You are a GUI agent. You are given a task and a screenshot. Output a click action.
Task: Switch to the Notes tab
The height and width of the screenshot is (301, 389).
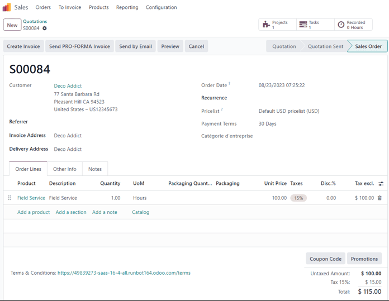pyautogui.click(x=95, y=169)
